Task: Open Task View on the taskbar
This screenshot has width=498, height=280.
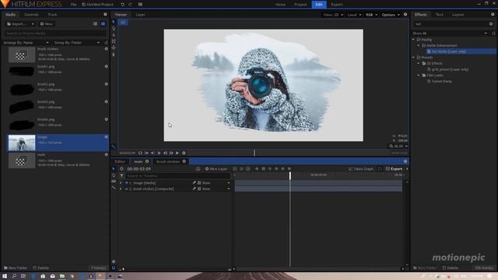Action: tap(23, 276)
